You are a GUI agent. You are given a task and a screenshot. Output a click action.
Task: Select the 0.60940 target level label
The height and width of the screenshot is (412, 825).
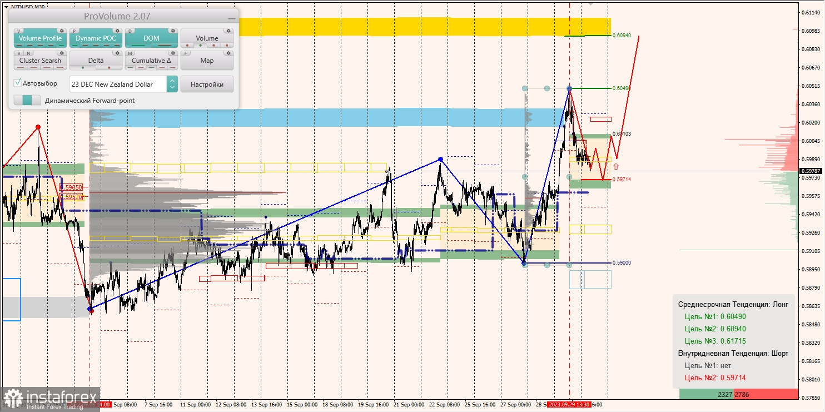(622, 35)
